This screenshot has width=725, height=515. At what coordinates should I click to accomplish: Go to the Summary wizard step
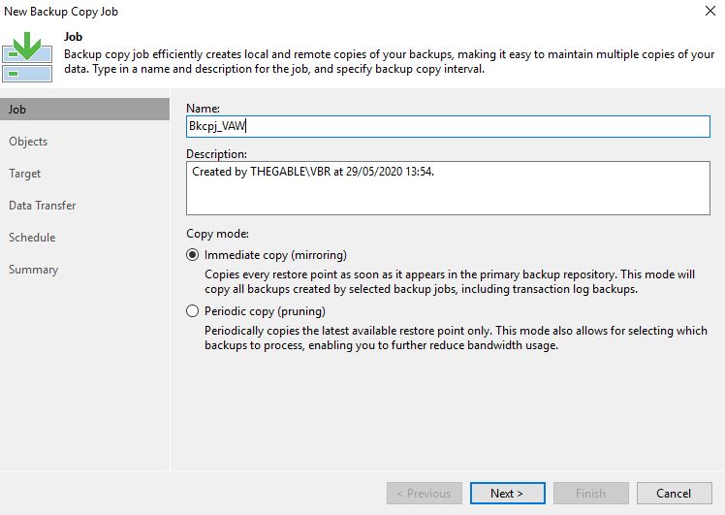[33, 270]
